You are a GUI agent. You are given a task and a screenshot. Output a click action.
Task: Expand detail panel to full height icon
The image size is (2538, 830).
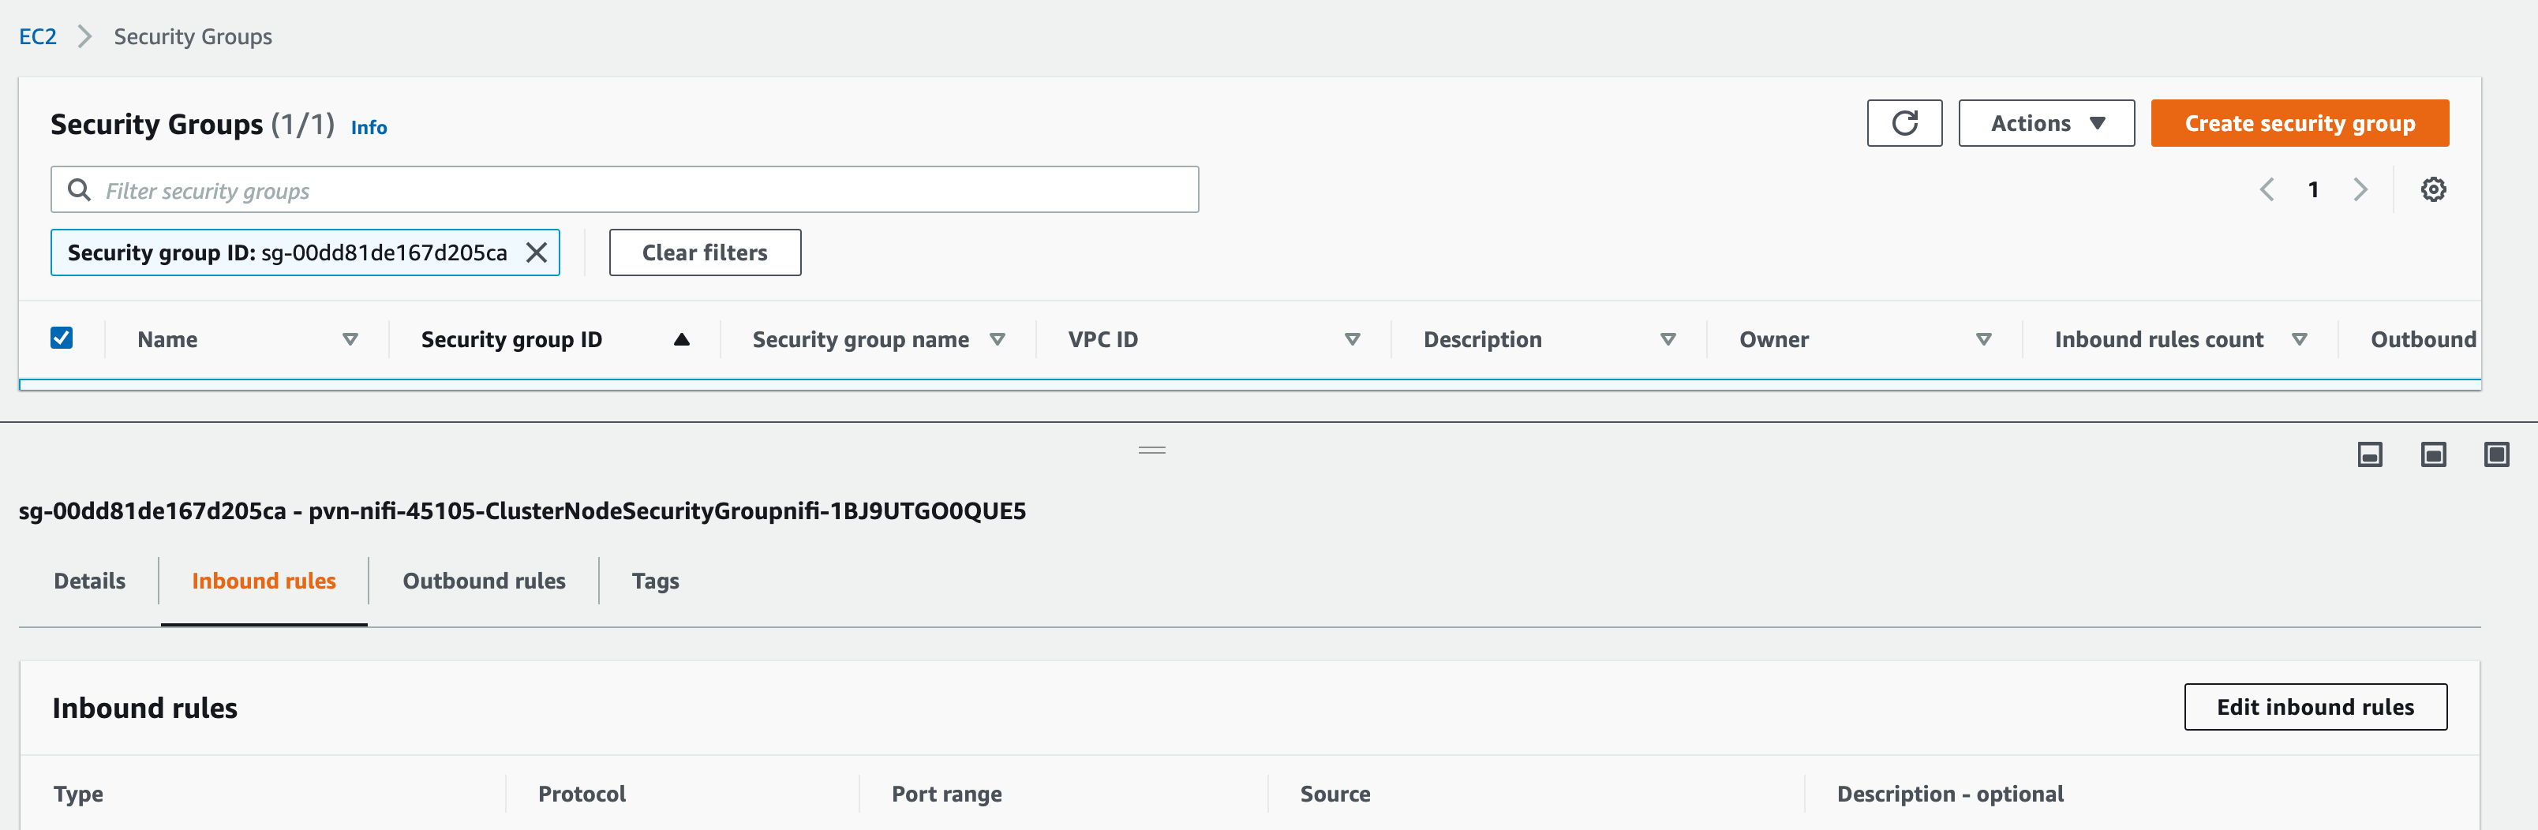(x=2497, y=454)
